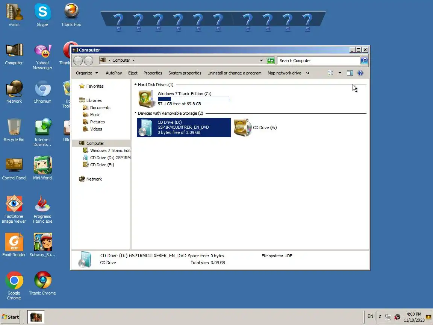The height and width of the screenshot is (325, 433).
Task: Click the EN language indicator
Action: point(370,316)
